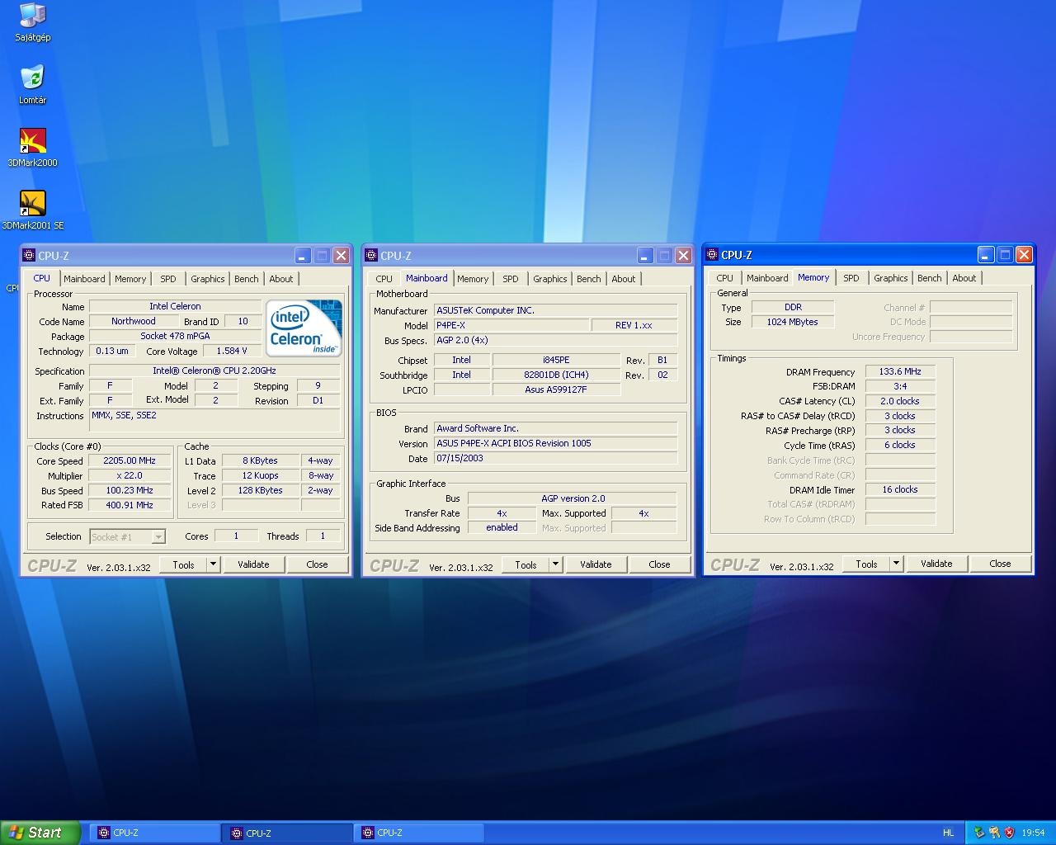Click the first system tray icon

pyautogui.click(x=979, y=833)
